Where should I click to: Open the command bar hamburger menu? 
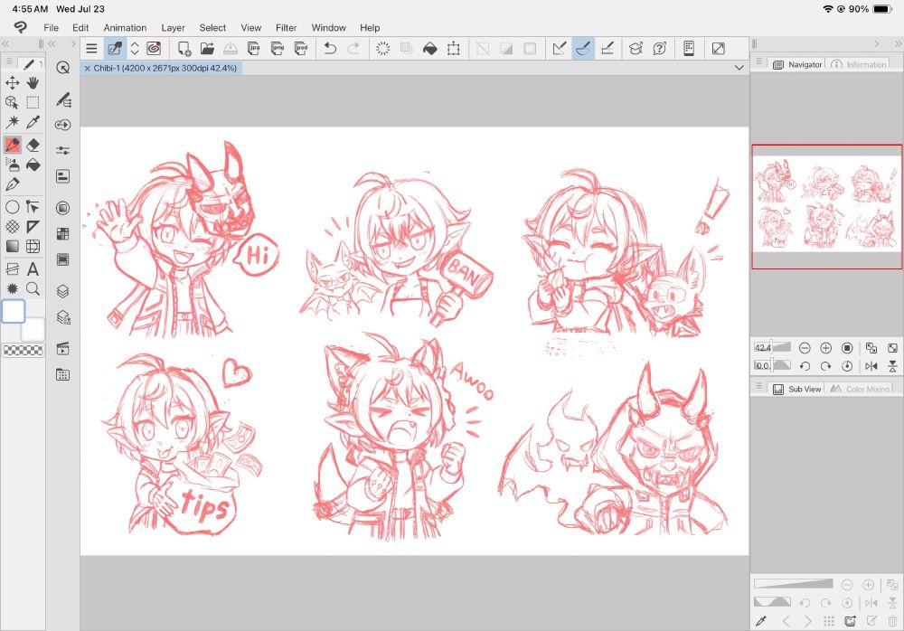point(91,49)
